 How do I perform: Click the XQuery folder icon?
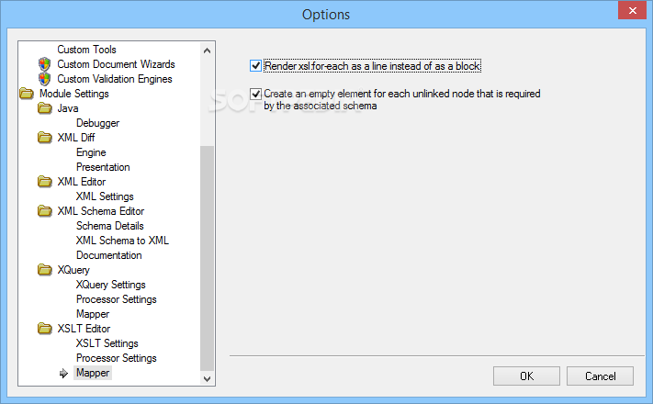click(45, 269)
